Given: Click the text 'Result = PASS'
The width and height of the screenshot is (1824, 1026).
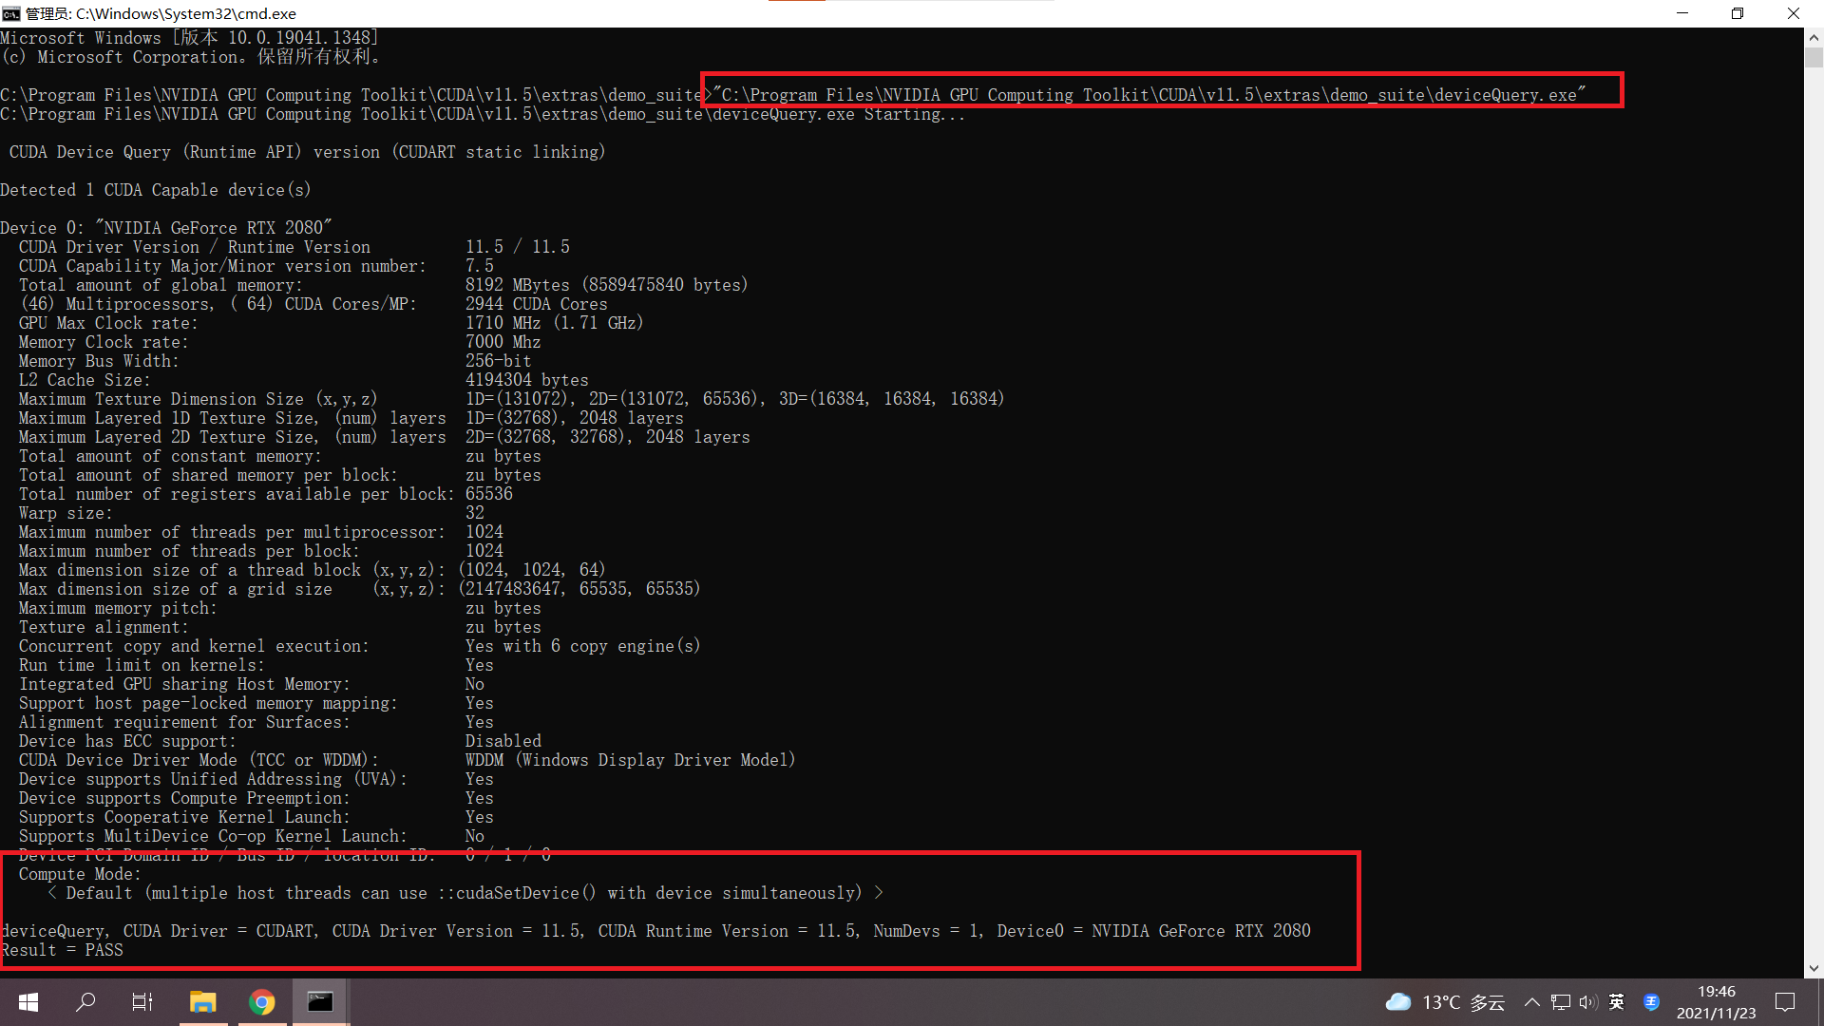Looking at the screenshot, I should pos(62,950).
